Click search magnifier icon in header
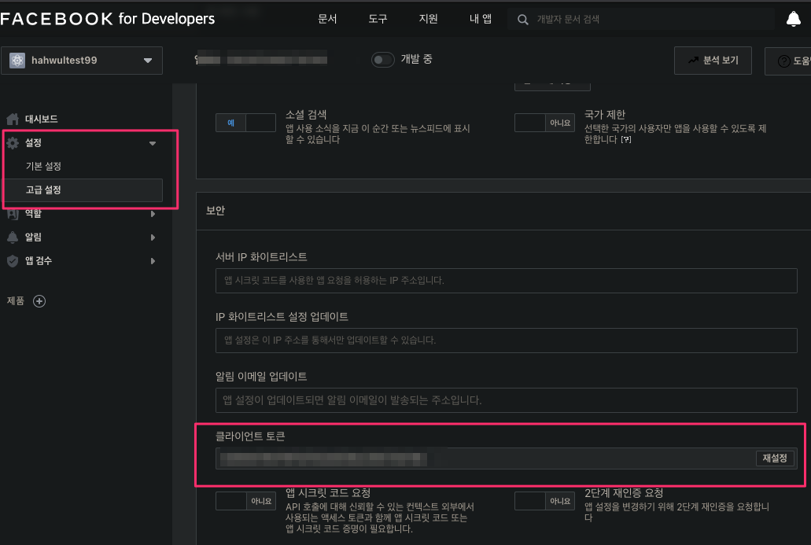 [x=523, y=20]
